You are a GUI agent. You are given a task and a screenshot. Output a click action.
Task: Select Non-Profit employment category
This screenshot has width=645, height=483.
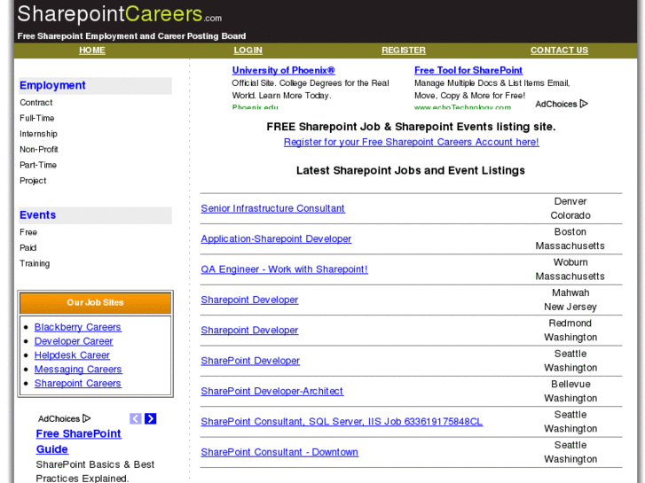click(39, 149)
